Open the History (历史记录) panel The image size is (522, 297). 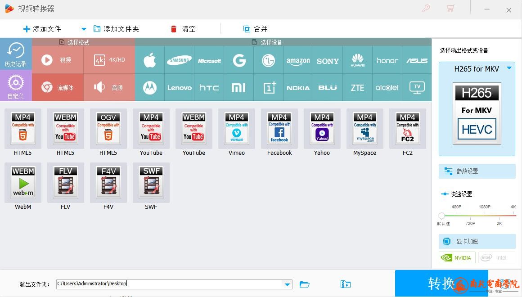pos(16,54)
